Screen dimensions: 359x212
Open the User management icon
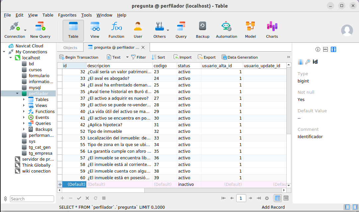[138, 30]
